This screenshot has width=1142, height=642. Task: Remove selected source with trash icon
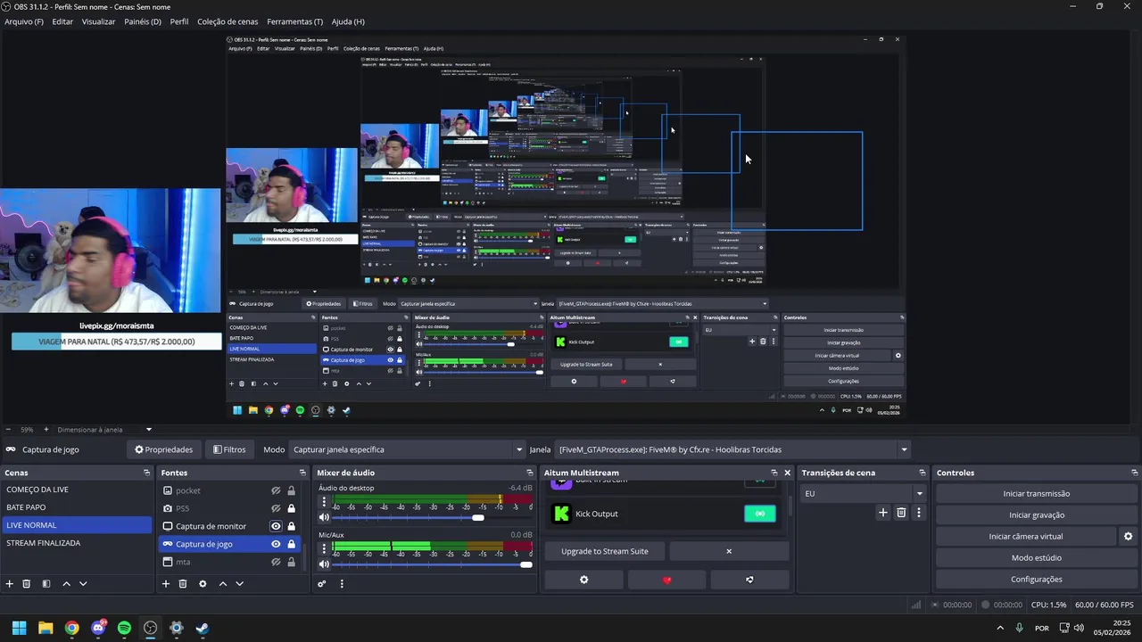click(x=183, y=584)
